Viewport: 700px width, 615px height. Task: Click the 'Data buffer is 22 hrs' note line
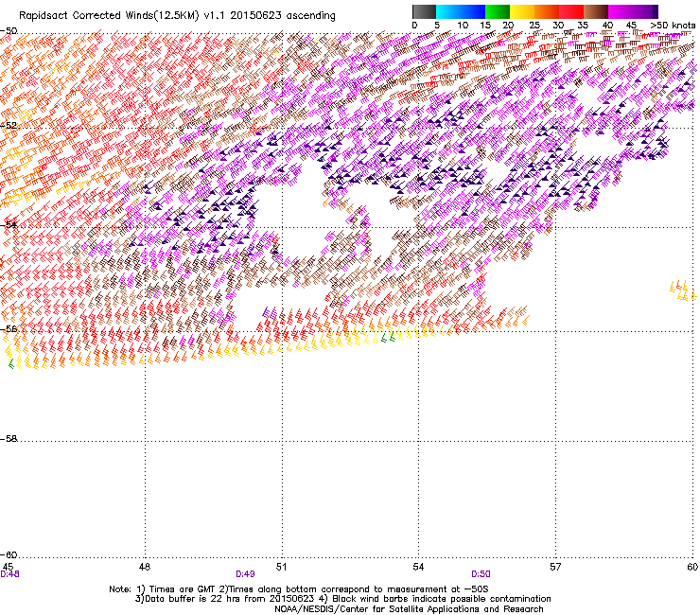[x=342, y=599]
